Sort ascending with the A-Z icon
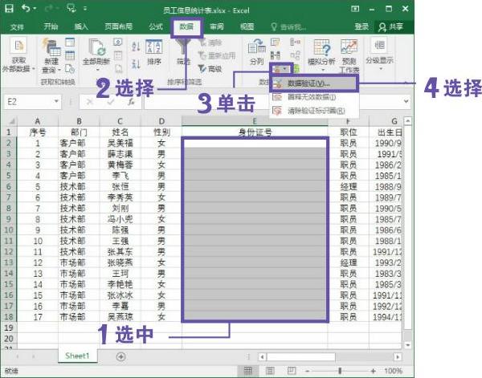Screen dimensions: 482x378 136,47
